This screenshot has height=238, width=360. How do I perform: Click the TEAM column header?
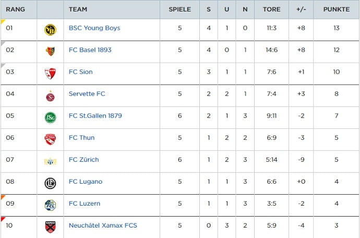pos(78,9)
